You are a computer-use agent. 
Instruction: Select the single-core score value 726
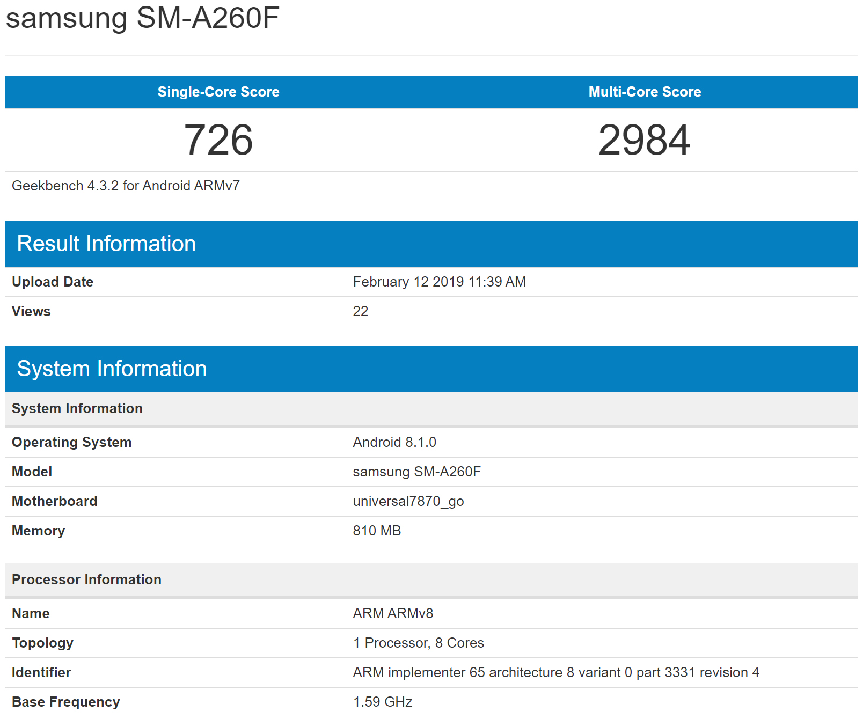(218, 140)
